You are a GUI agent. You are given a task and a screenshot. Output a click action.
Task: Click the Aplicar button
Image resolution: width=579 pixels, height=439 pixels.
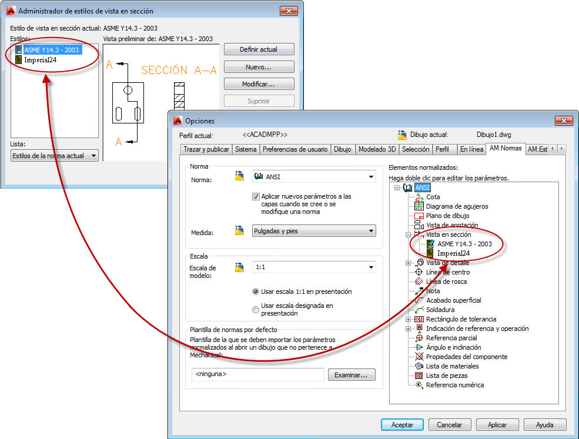(497, 424)
